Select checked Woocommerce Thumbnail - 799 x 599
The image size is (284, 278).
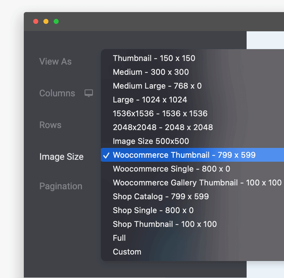[x=184, y=155]
